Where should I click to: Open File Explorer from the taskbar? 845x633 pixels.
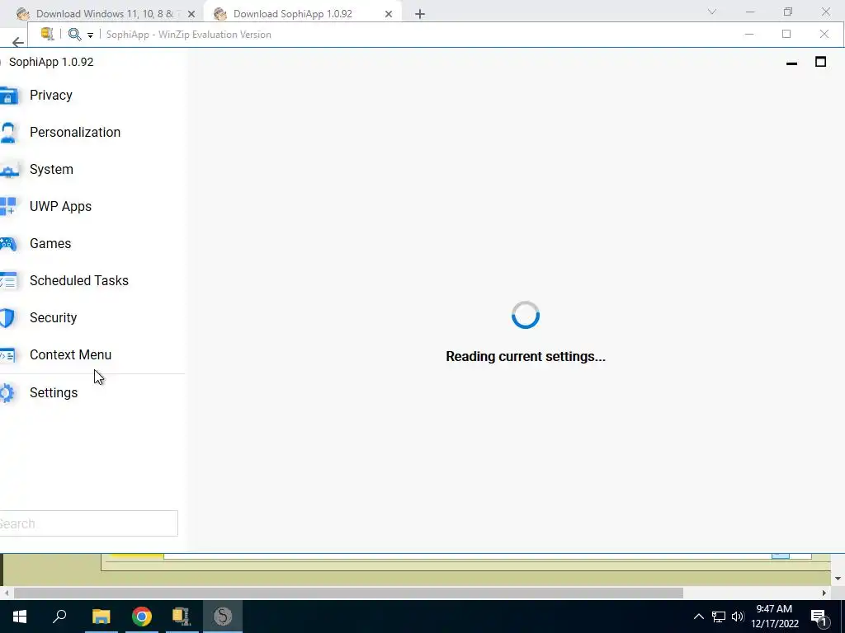pyautogui.click(x=101, y=617)
